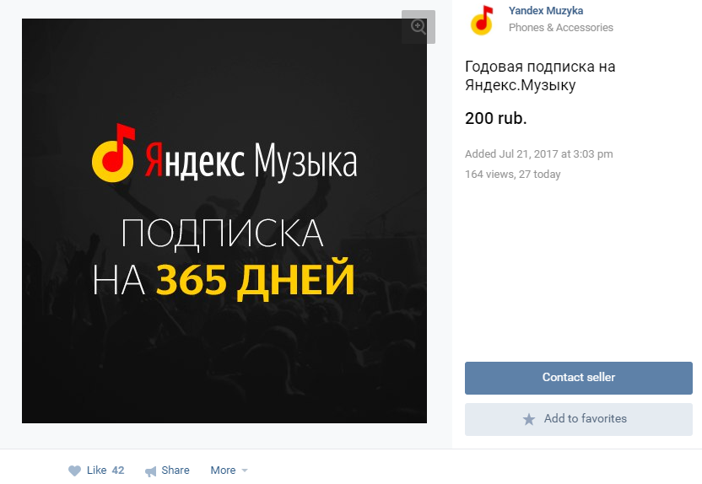
Task: Click the 200 rub. price text
Action: point(495,119)
